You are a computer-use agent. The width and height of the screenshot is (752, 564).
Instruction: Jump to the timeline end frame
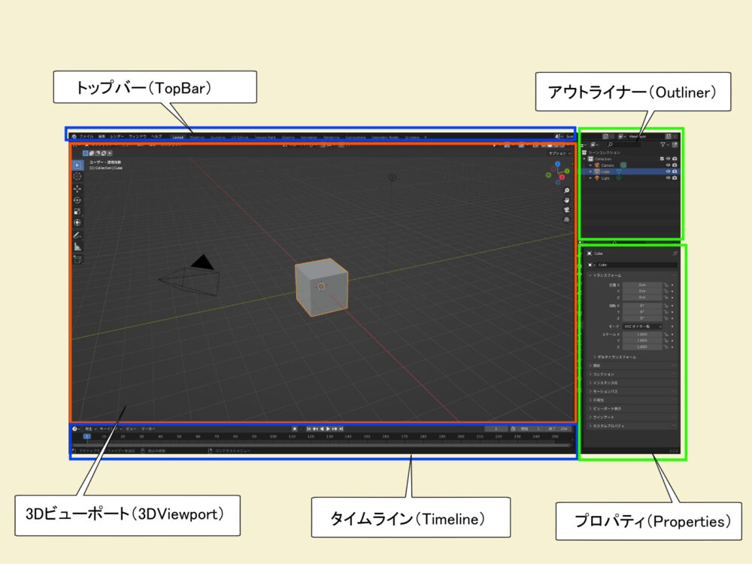coord(341,429)
